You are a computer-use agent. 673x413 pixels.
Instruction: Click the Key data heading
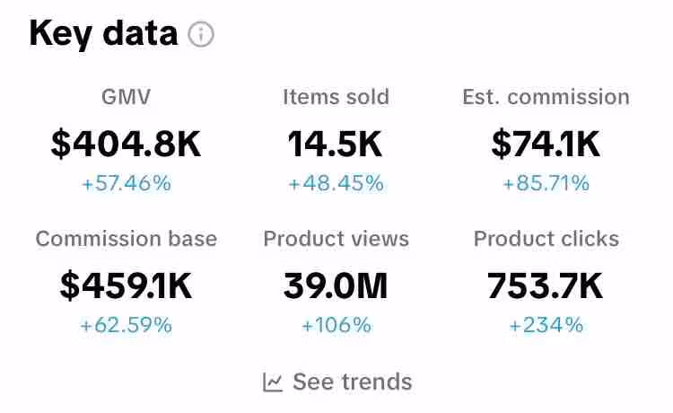tap(103, 34)
